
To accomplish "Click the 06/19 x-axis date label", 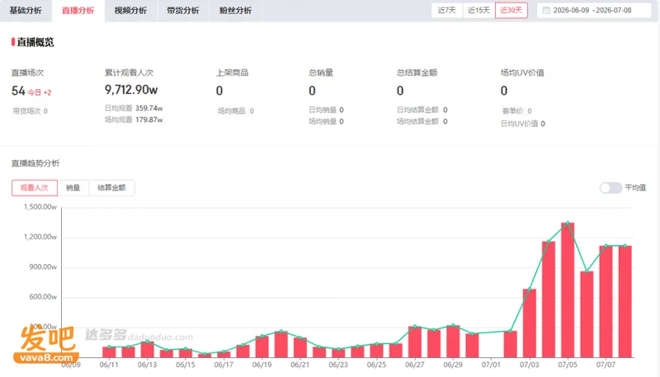I will 262,365.
